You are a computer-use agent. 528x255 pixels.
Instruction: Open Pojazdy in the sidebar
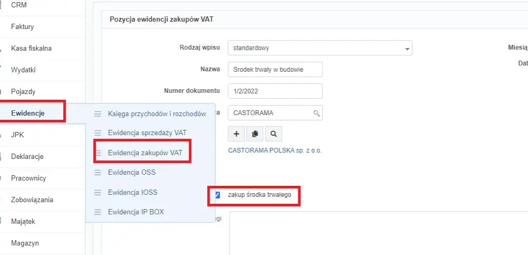coord(23,92)
